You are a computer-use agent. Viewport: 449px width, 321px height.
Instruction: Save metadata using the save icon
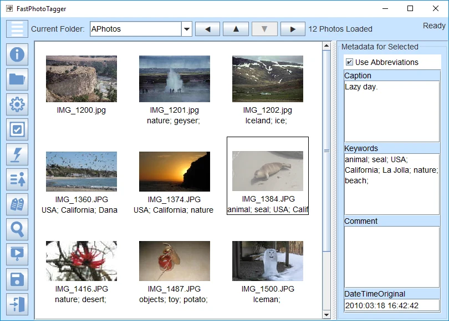point(18,279)
